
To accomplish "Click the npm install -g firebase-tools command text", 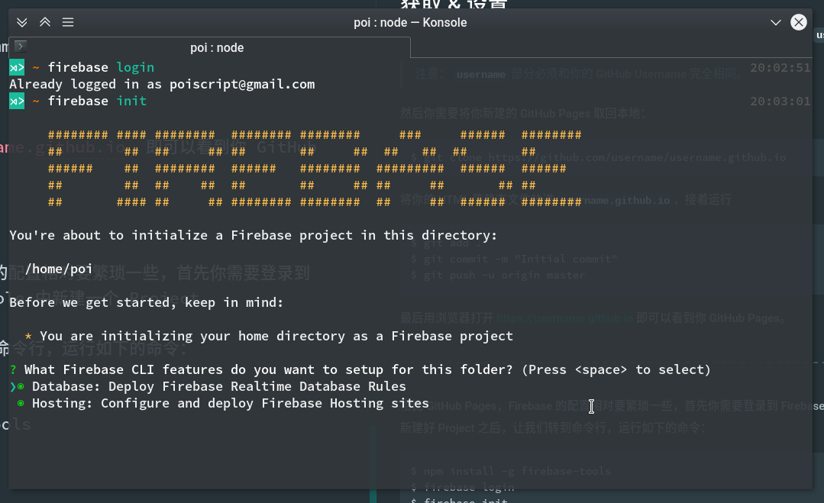I will pos(512,471).
